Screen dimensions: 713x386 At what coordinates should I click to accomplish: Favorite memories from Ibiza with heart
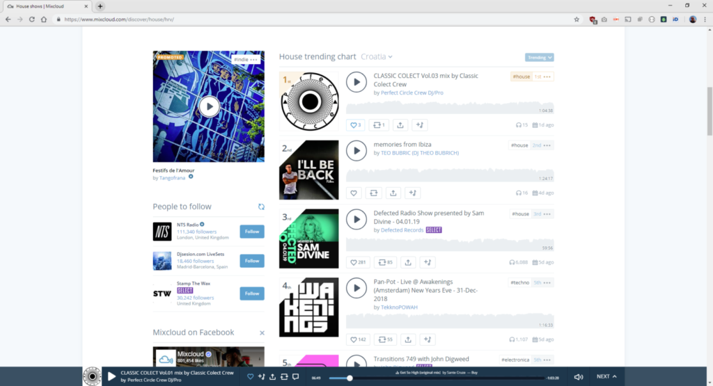[354, 193]
